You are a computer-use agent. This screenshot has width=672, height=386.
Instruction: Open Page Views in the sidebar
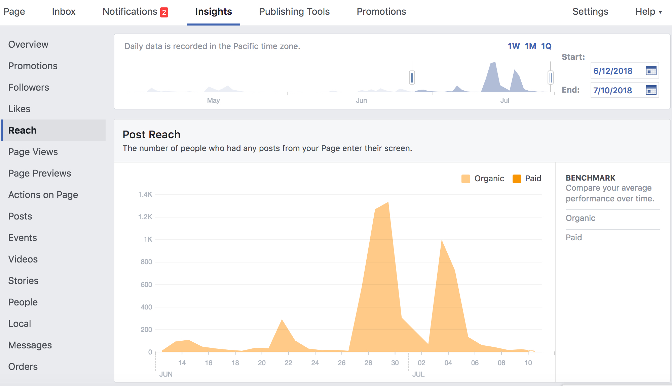tap(33, 152)
